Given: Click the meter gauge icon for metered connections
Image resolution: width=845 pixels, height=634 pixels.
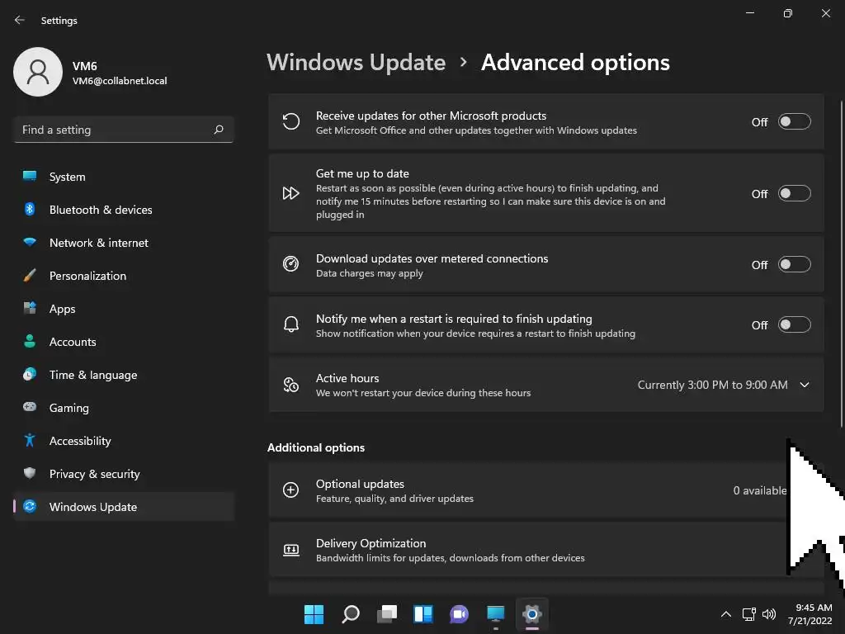Looking at the screenshot, I should 291,264.
